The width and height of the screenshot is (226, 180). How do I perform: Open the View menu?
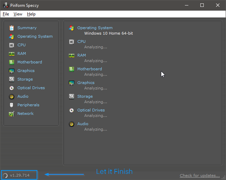point(18,14)
